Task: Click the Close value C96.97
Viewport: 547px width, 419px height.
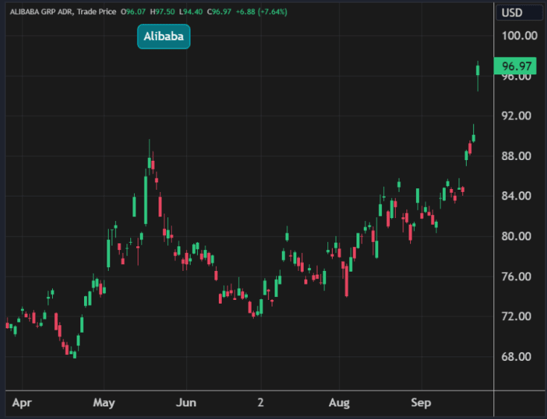Action: (219, 12)
